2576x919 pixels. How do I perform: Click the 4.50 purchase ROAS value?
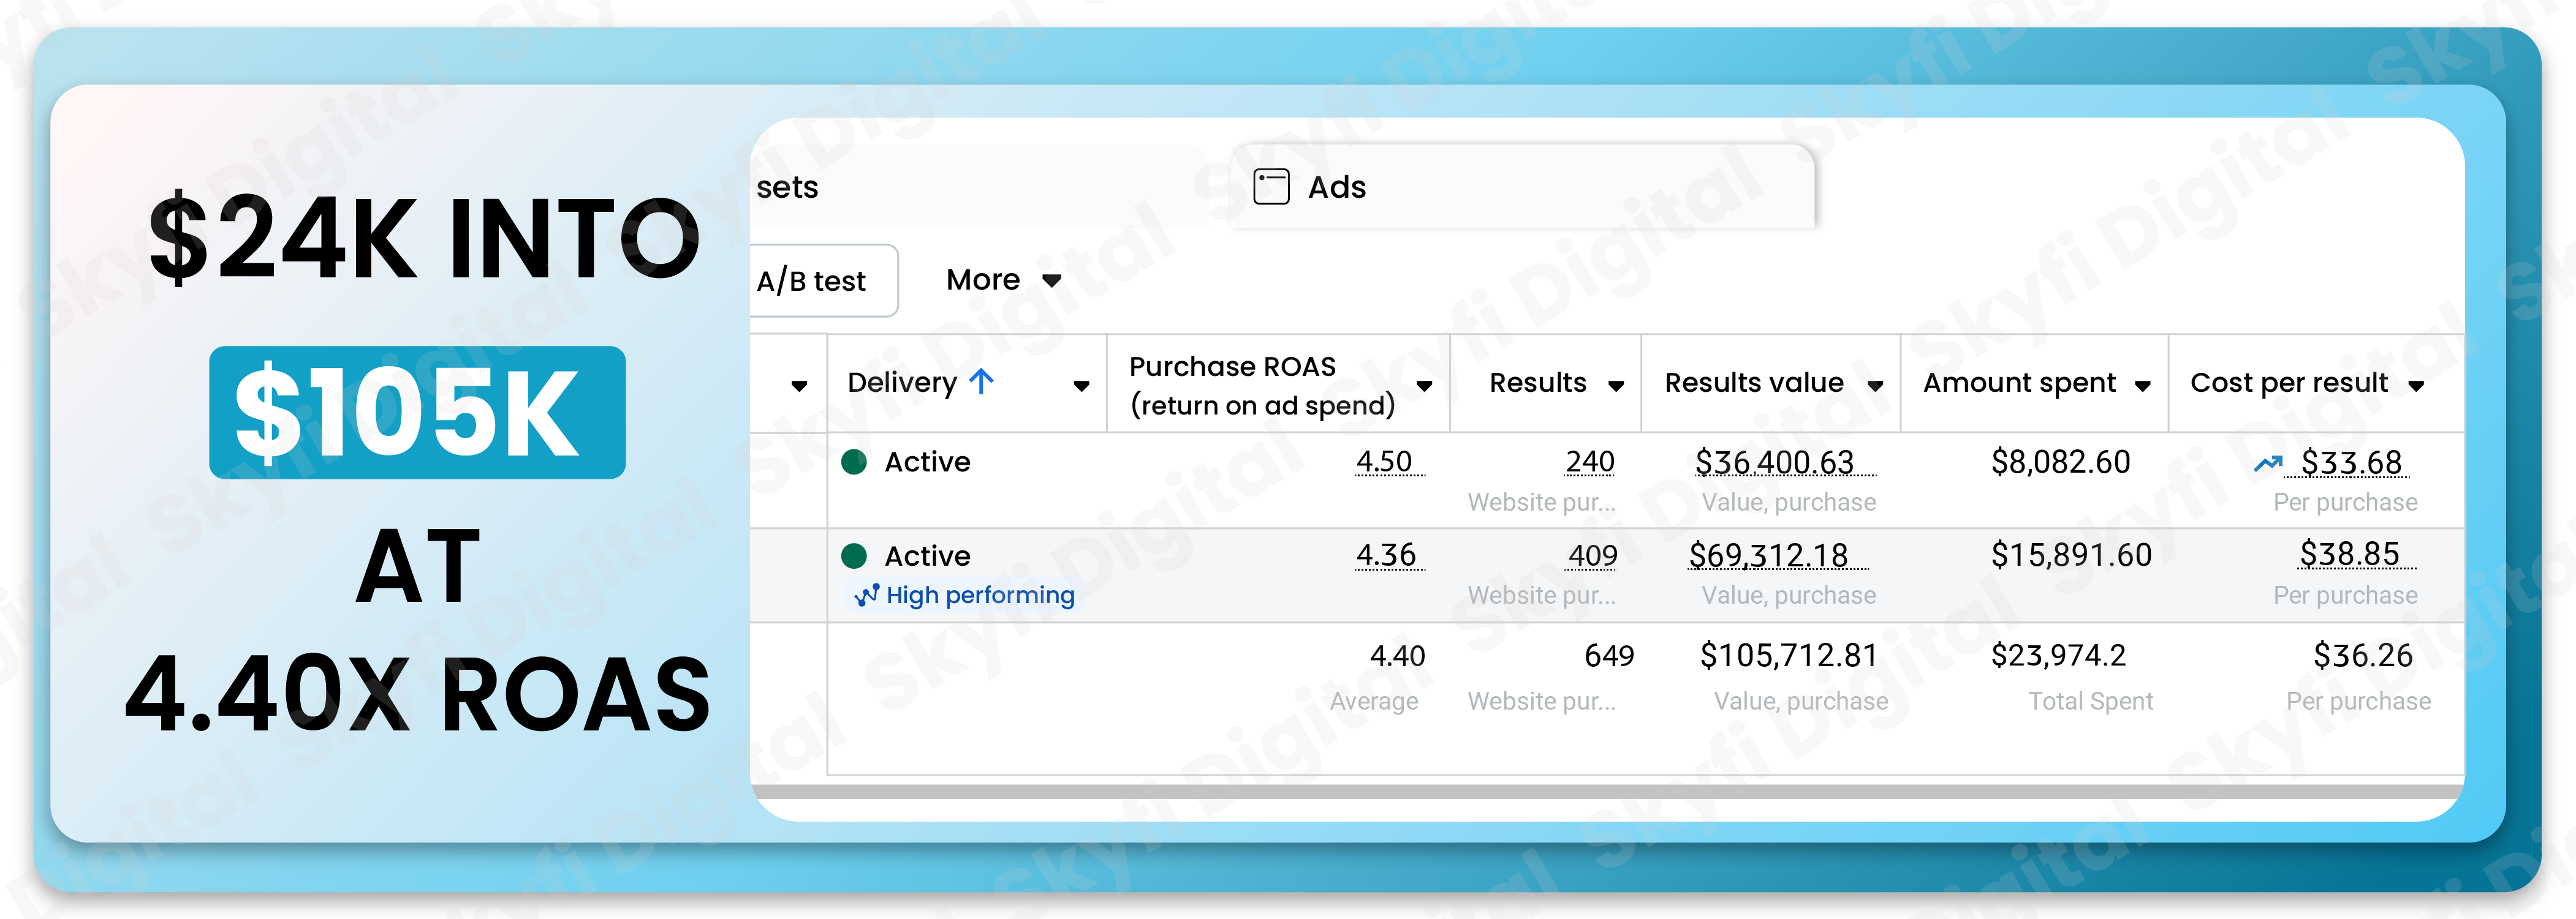point(1384,462)
